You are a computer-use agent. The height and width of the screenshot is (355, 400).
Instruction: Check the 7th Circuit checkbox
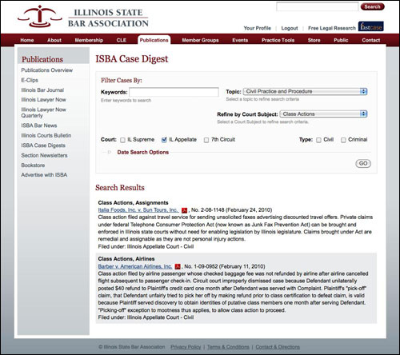coord(206,140)
